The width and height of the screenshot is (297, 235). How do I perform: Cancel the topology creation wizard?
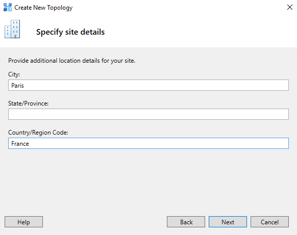pos(270,222)
